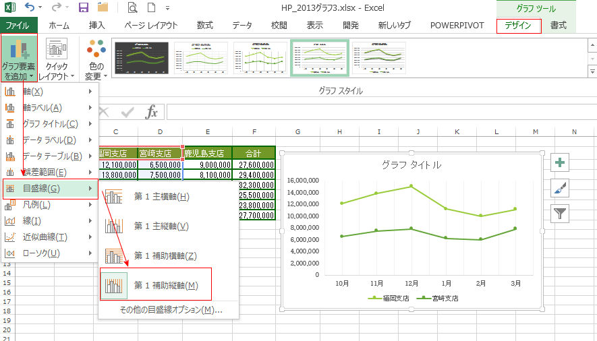Open Quick Access Toolbar customize arrow

pos(167,7)
